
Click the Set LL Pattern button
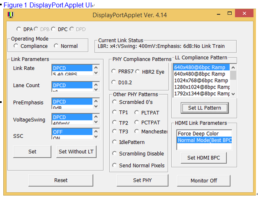tap(205, 108)
